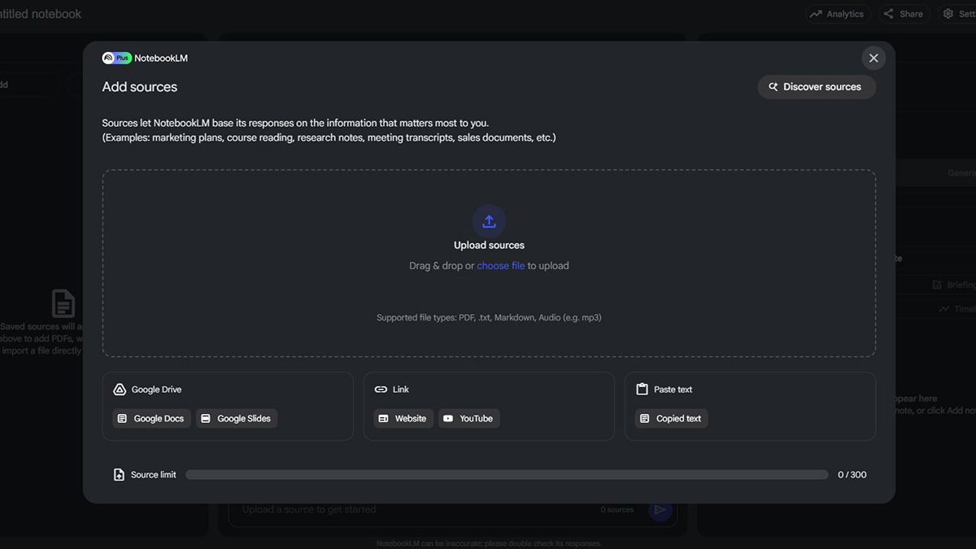
Task: Add a Google Docs source
Action: pyautogui.click(x=151, y=418)
